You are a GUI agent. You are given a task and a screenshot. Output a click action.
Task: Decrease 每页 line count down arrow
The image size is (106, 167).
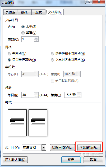[36, 96]
